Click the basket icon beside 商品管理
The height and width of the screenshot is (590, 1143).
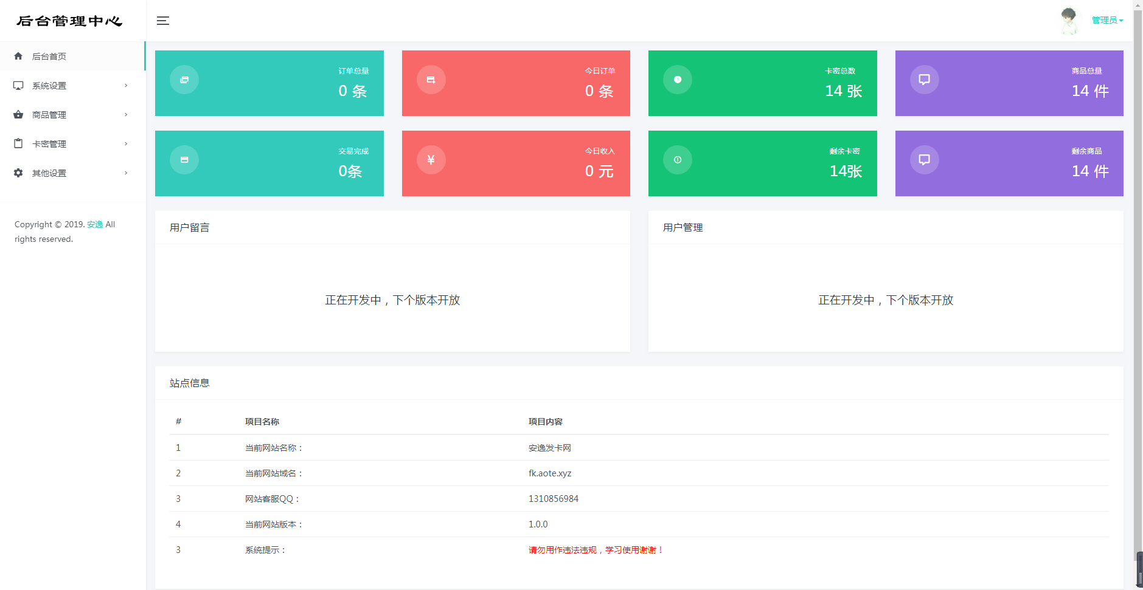18,114
